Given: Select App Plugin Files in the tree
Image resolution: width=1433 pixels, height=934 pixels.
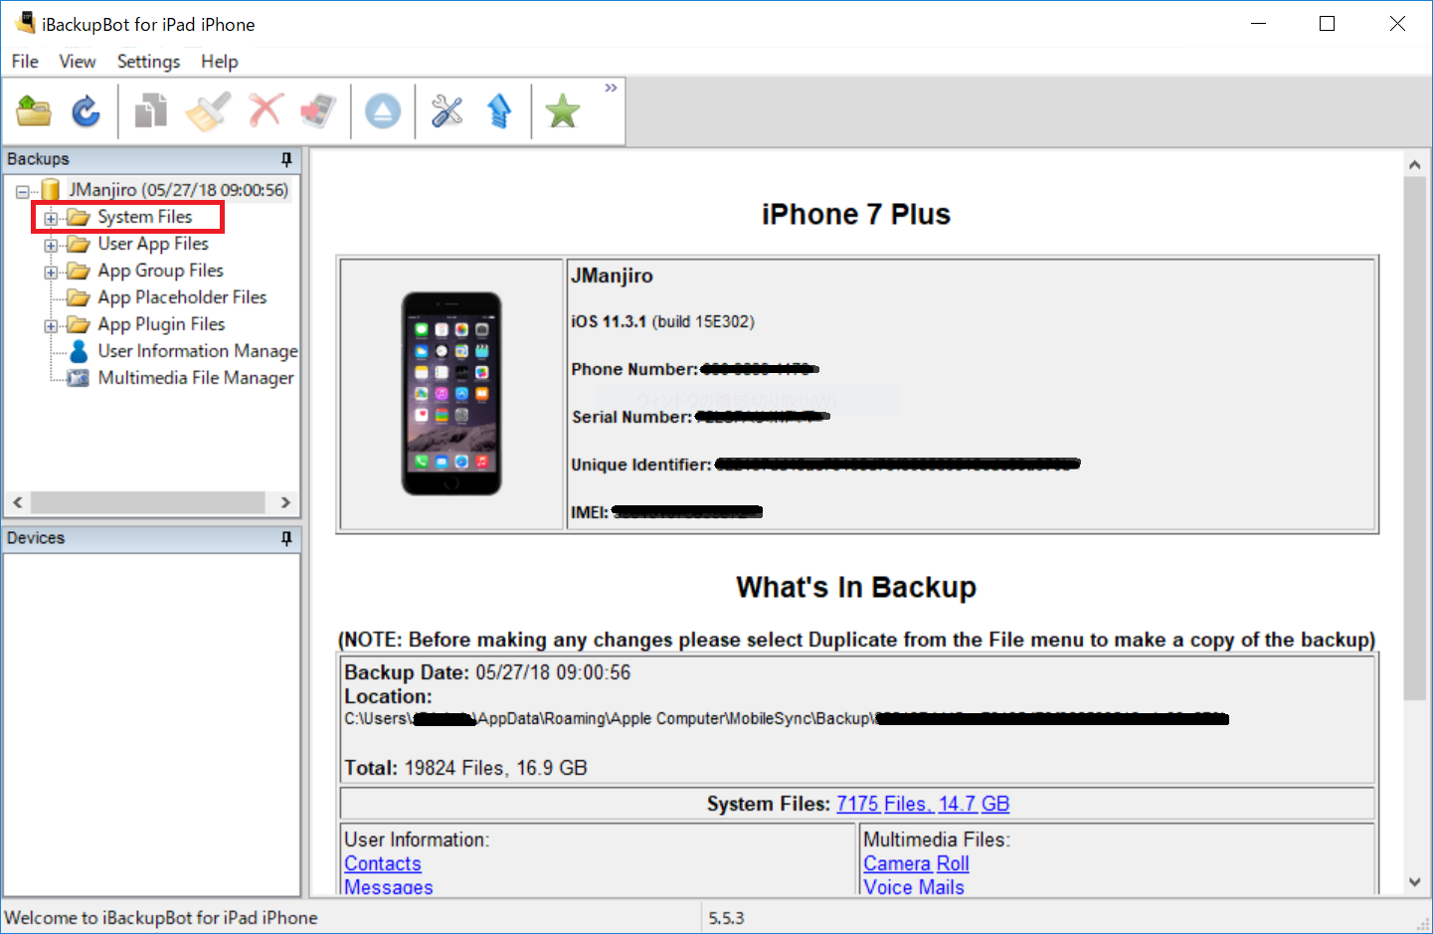Looking at the screenshot, I should (161, 324).
